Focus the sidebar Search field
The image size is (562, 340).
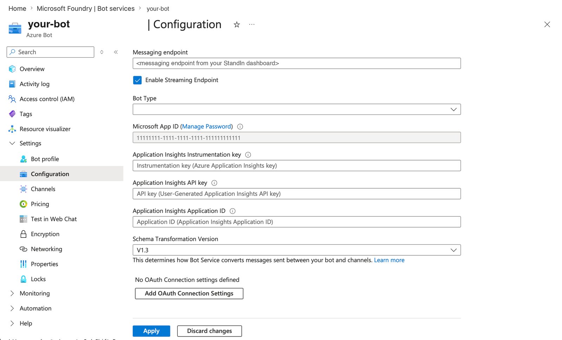tap(50, 52)
